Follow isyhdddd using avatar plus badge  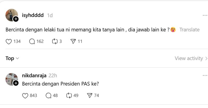click(x=16, y=19)
